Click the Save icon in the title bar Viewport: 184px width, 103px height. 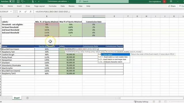point(18,1)
